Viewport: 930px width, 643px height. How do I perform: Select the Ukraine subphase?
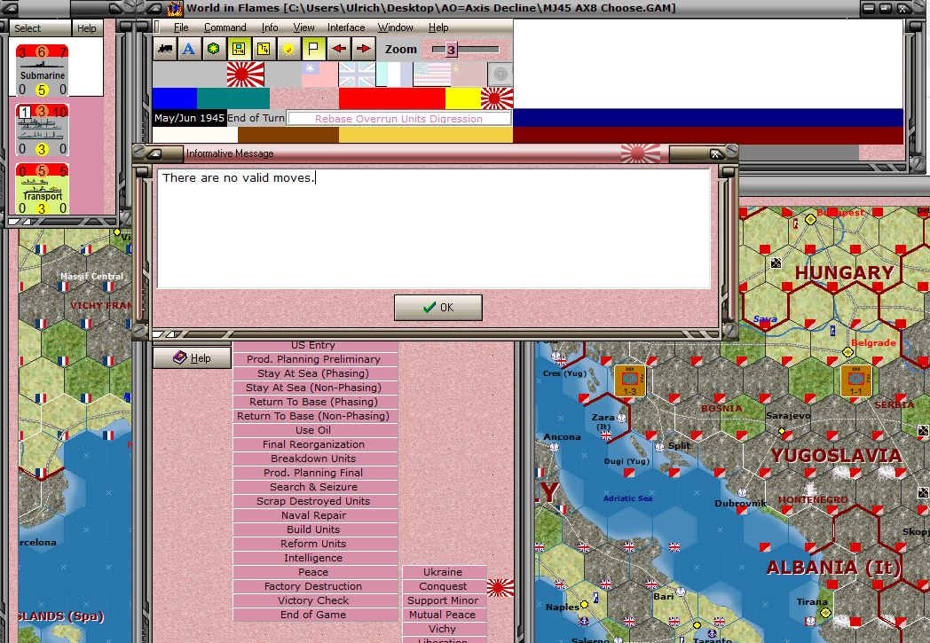[x=443, y=572]
